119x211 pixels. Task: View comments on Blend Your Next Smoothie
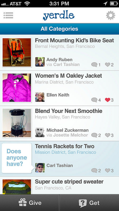tap(94, 135)
